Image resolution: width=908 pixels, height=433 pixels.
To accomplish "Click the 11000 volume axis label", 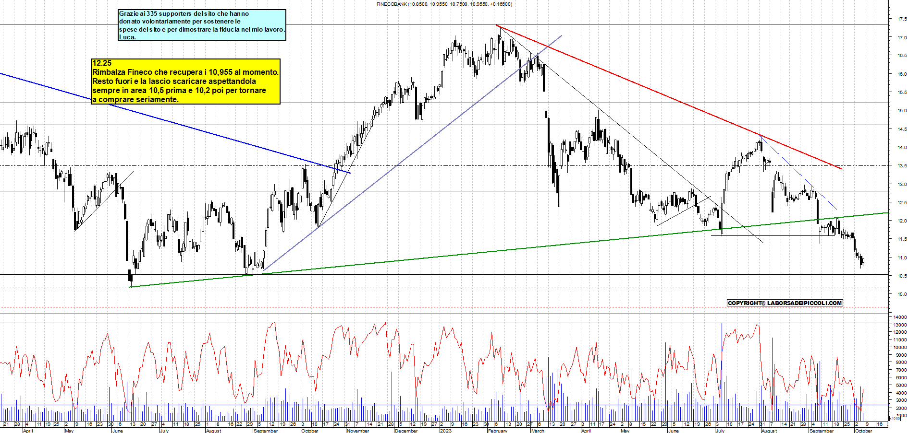I will (900, 340).
